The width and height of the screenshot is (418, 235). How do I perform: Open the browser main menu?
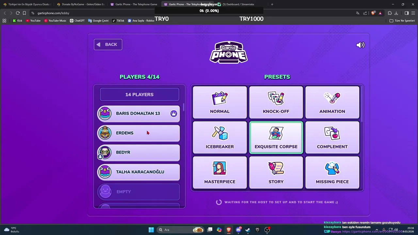[413, 13]
